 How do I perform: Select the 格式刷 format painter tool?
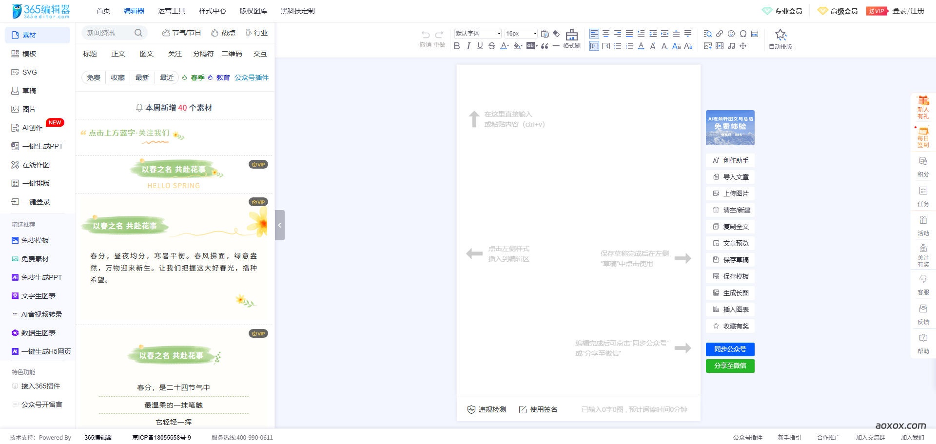pyautogui.click(x=571, y=39)
